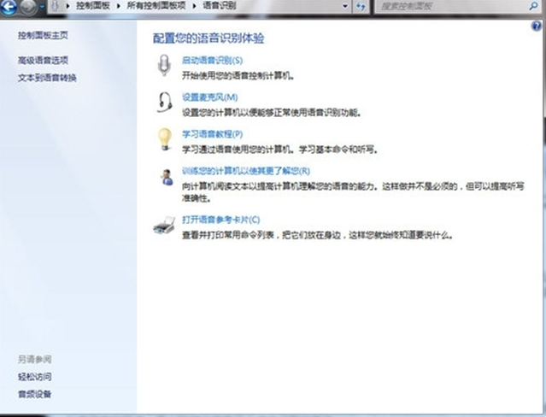The width and height of the screenshot is (546, 417).
Task: Click the refresh button beside the address bar
Action: click(x=360, y=7)
